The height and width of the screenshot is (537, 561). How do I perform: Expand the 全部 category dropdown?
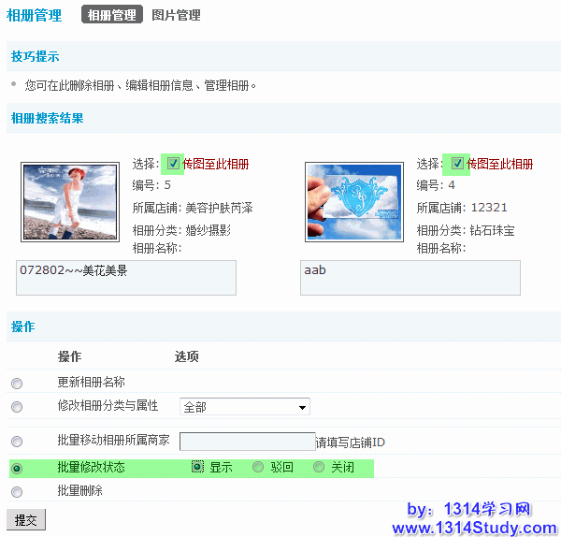[244, 407]
